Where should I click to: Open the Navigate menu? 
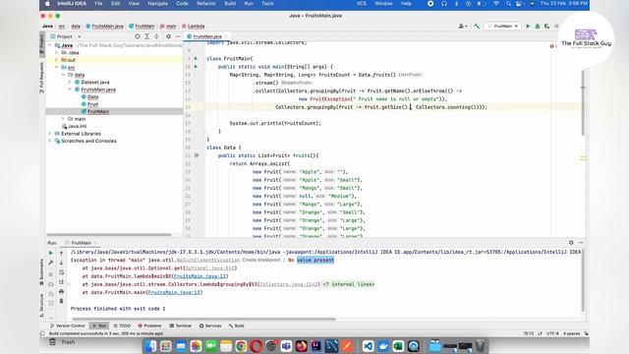(x=157, y=4)
